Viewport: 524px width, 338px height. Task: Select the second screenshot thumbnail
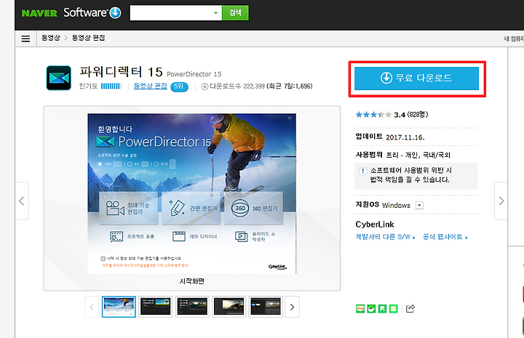[x=156, y=307]
